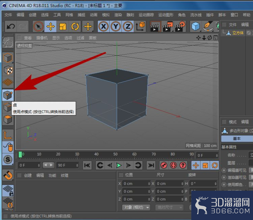Switch to Model mode cube icon

coord(8,58)
